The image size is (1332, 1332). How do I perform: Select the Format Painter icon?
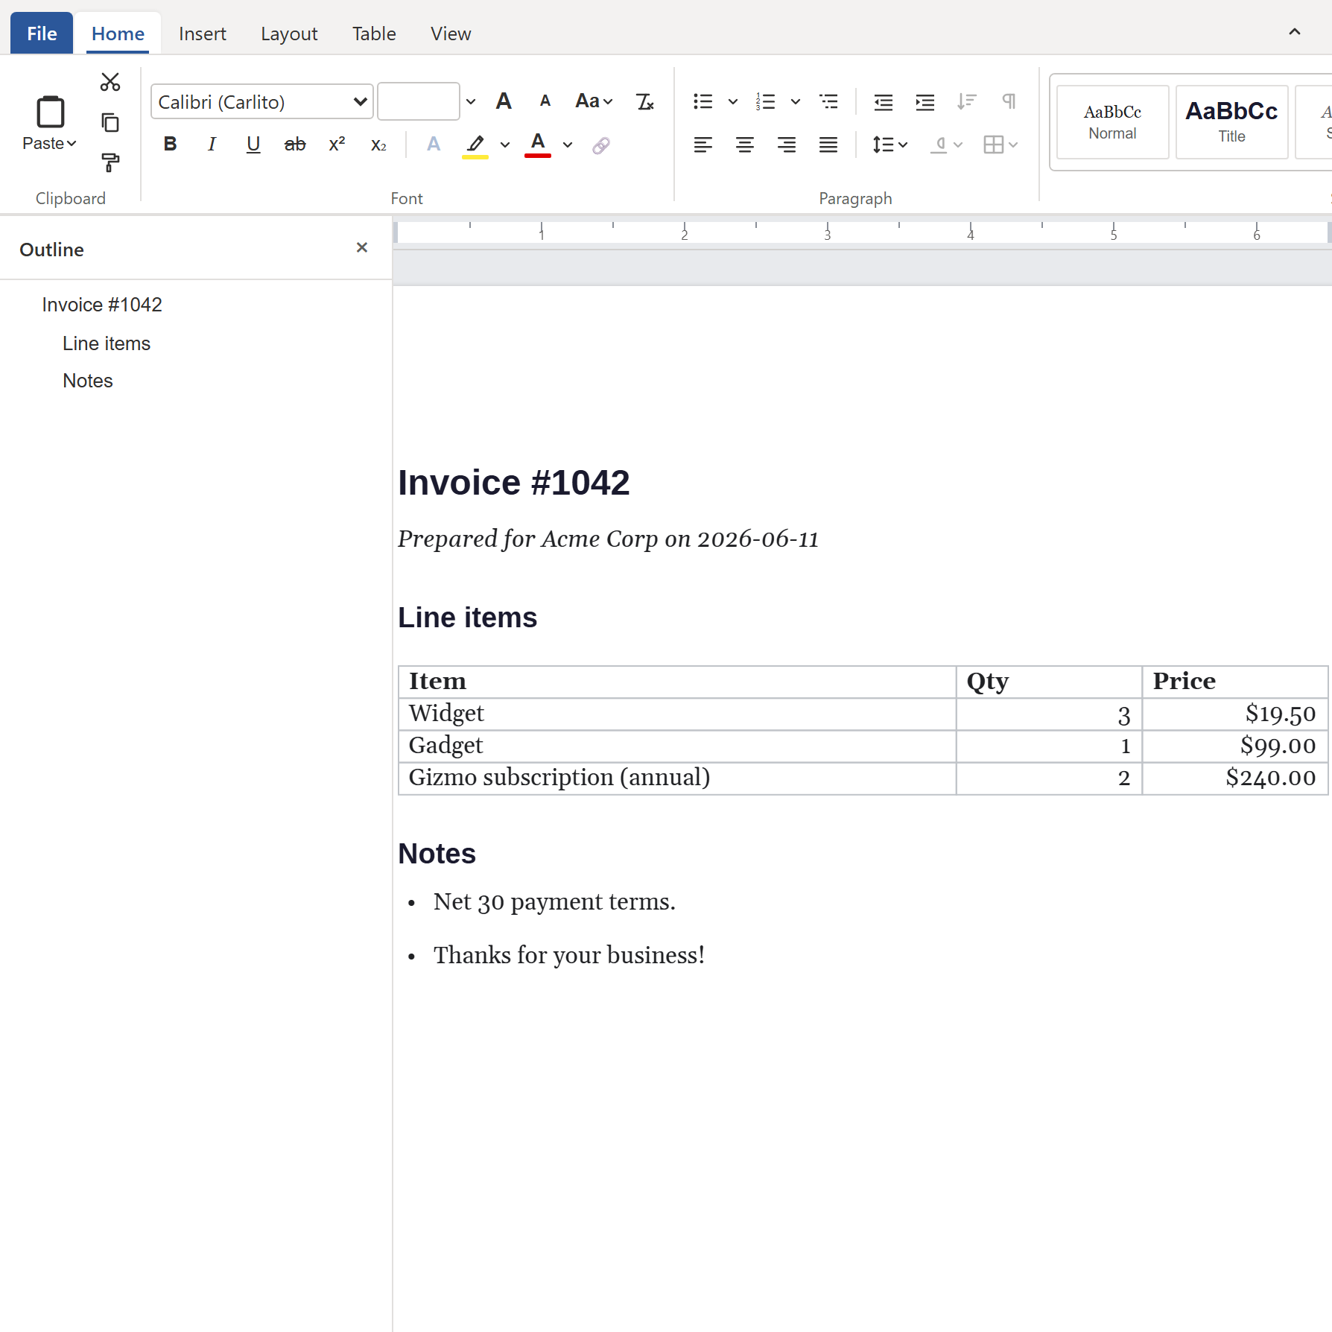110,162
